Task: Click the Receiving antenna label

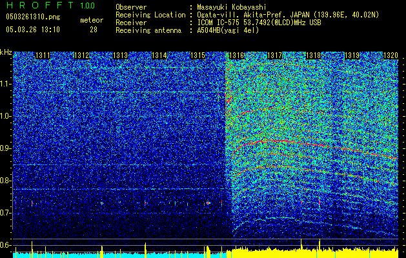Action: pos(148,30)
